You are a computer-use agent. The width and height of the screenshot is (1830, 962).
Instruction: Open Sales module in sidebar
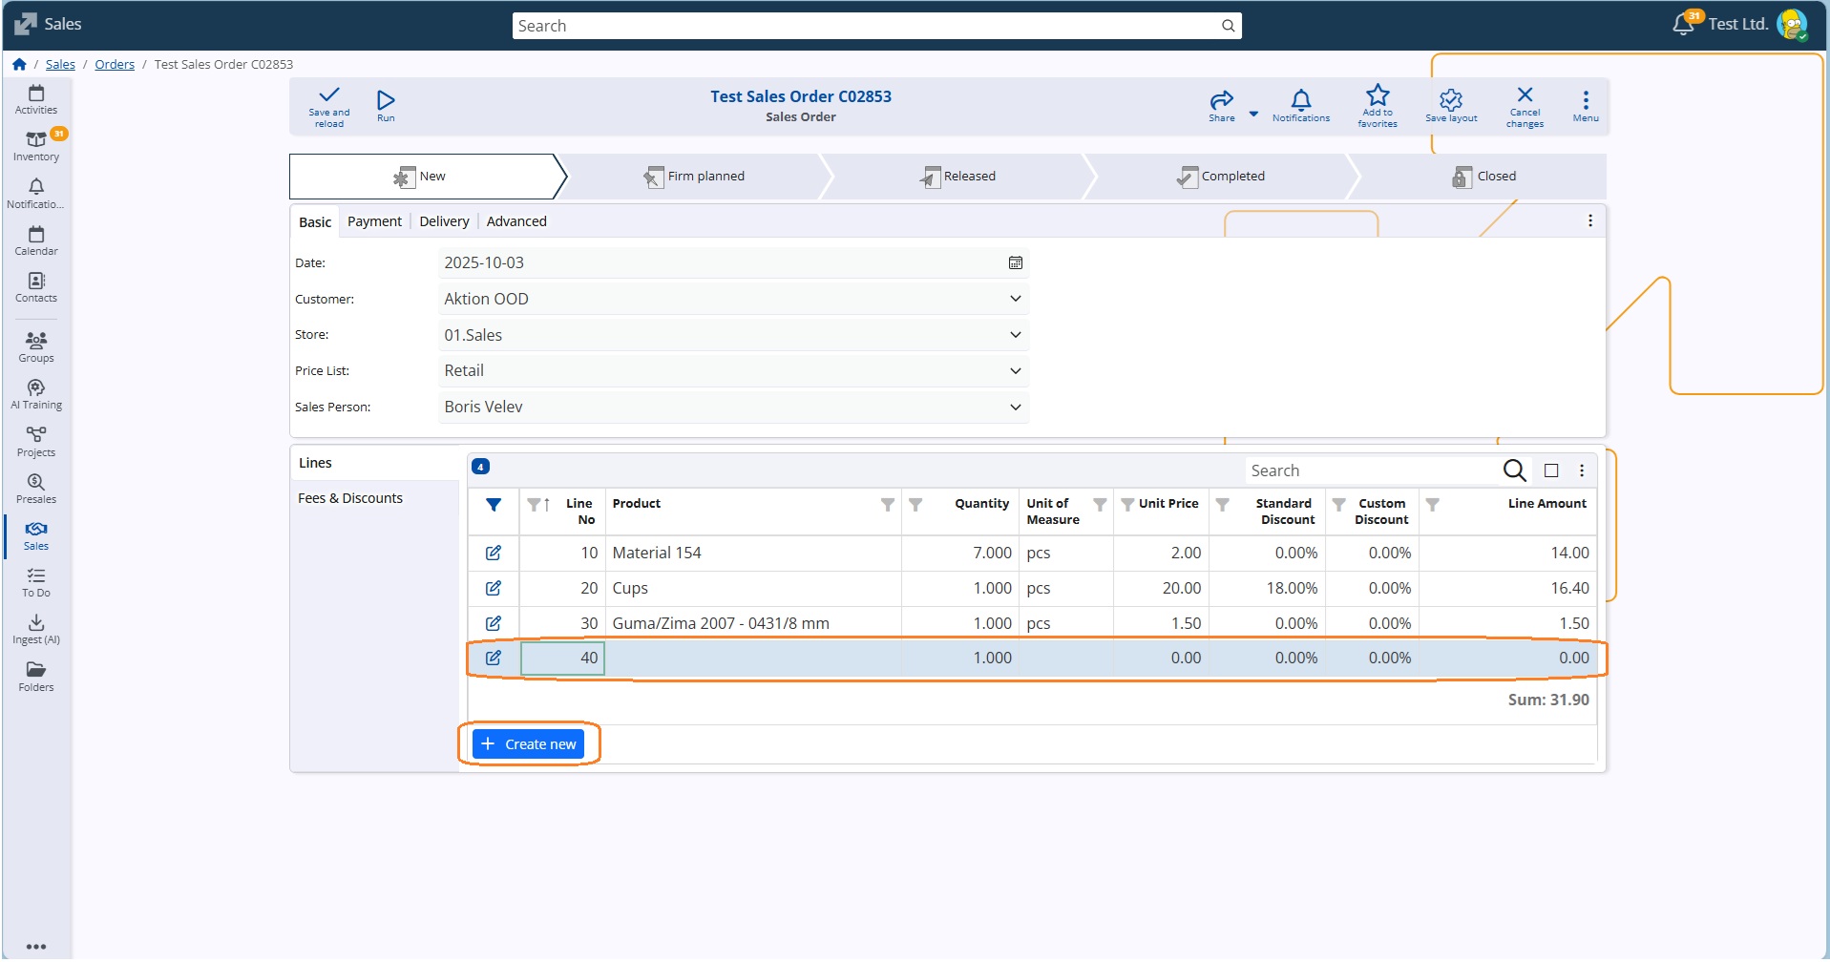[36, 535]
